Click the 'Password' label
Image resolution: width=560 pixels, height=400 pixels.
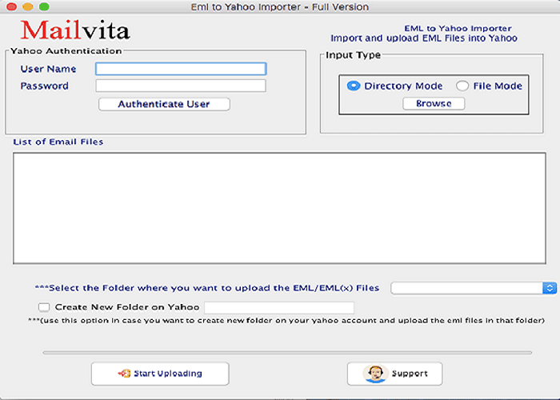pyautogui.click(x=44, y=86)
